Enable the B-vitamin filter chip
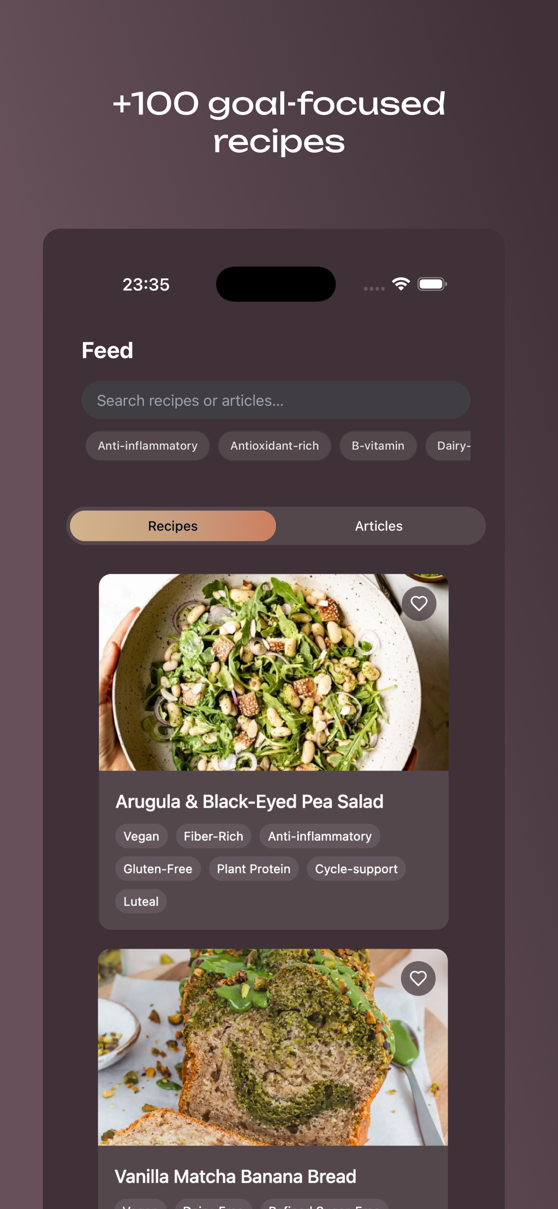 pos(378,446)
